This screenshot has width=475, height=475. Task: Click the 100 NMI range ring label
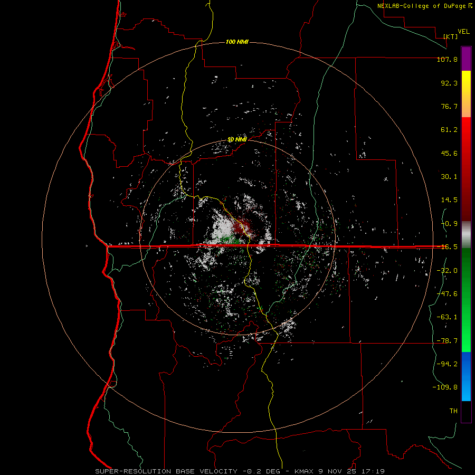[237, 42]
